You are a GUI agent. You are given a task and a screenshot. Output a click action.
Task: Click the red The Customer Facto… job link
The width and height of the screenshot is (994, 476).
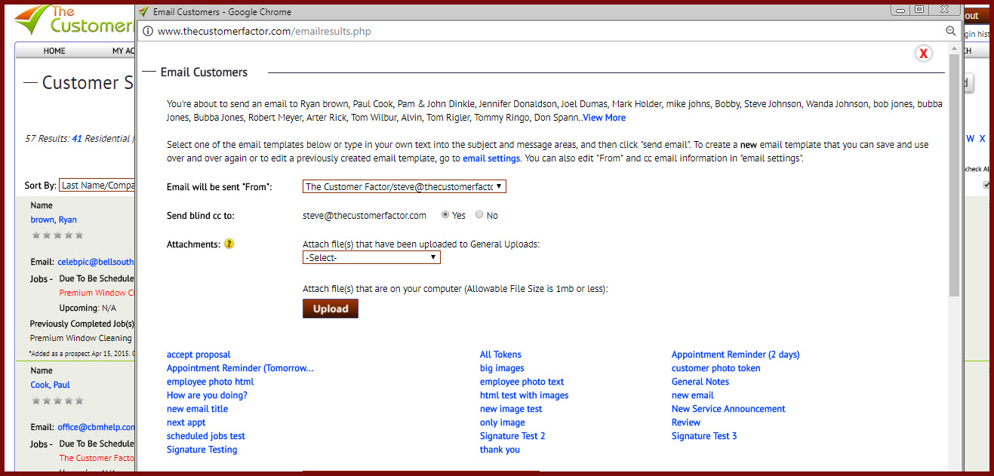click(97, 458)
